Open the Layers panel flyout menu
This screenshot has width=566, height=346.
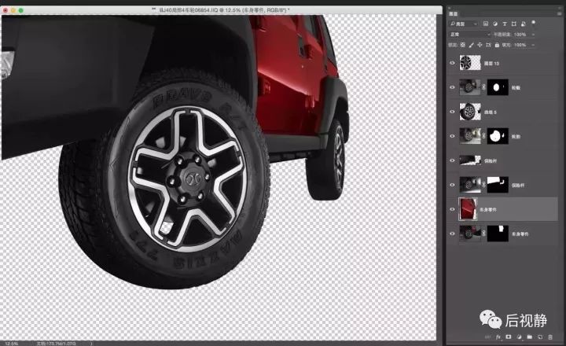560,13
